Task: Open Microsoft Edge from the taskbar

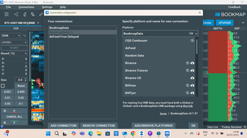Action: click(91, 134)
